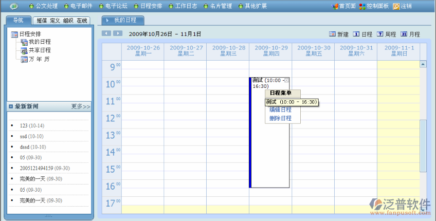The height and width of the screenshot is (221, 436).
Task: Switch to the 短信 tab
Action: tap(42, 21)
